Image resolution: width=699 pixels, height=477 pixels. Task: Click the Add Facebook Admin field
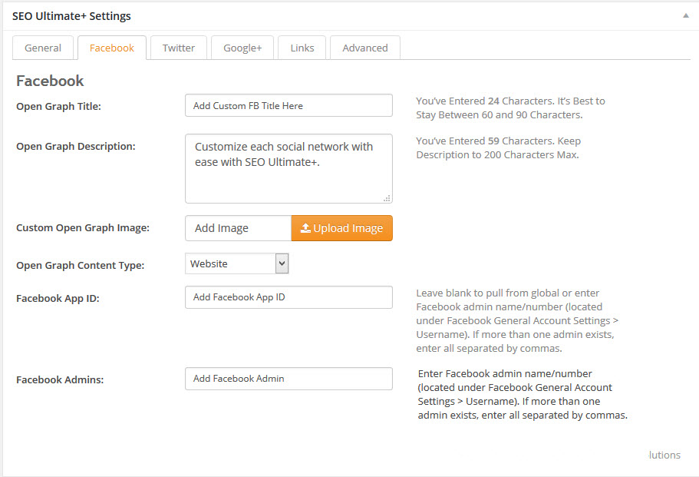coord(289,379)
